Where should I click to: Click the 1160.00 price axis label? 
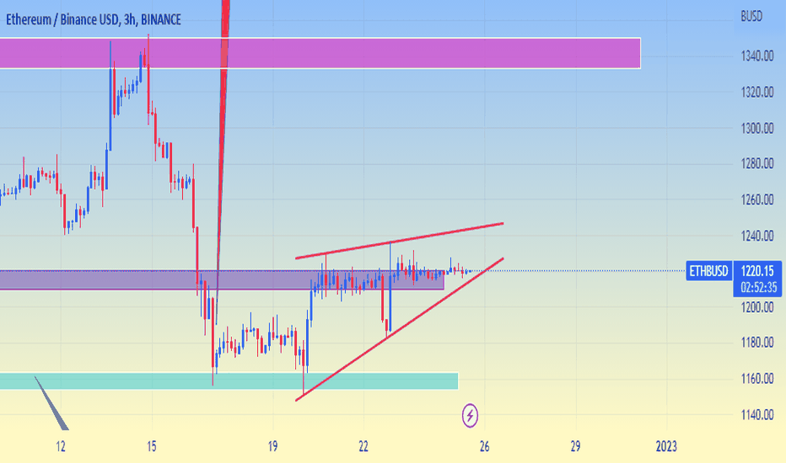coord(757,379)
